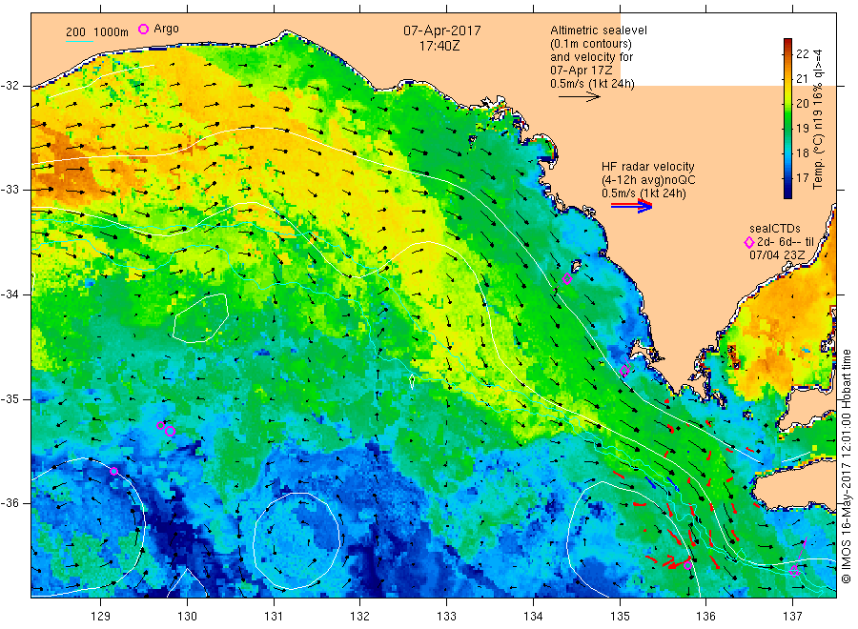Click the 'Argo' legend text

pos(166,29)
